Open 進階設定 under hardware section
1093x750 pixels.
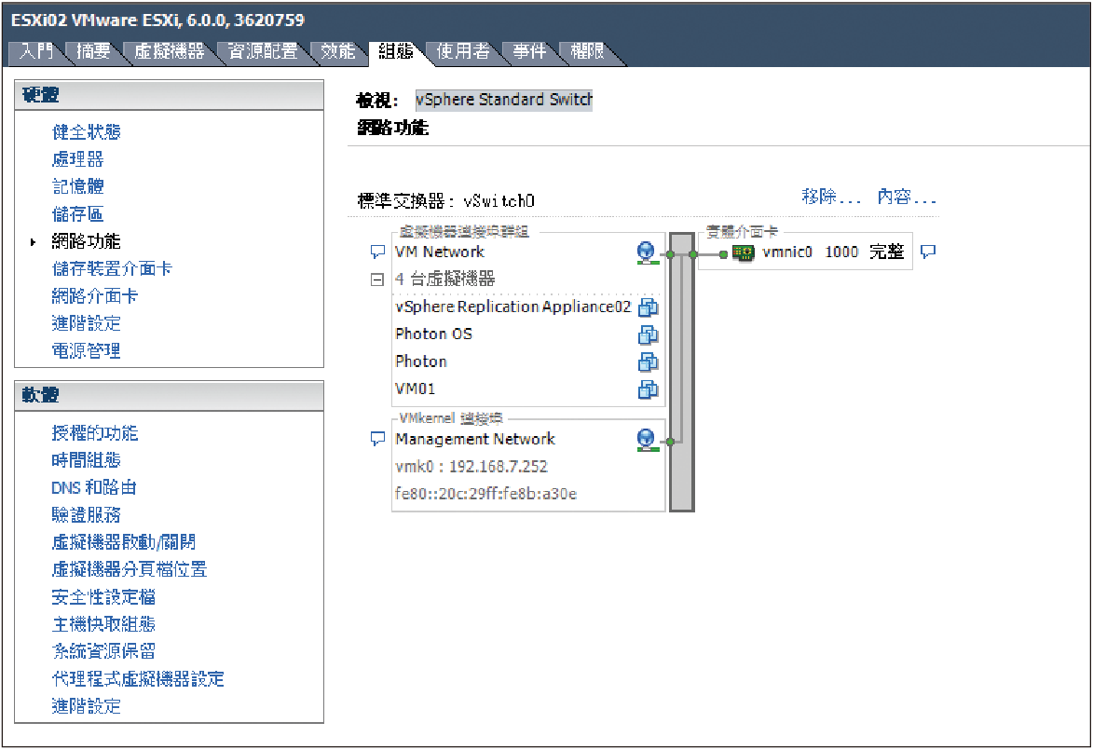[x=87, y=322]
